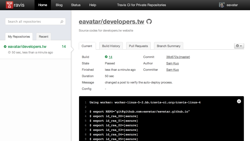Click sidebar repository green status icon
Image resolution: width=250 pixels, height=141 pixels.
pos(5,47)
